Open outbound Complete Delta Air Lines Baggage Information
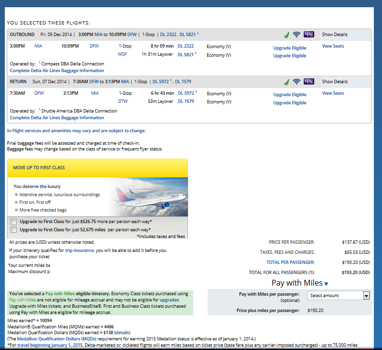The width and height of the screenshot is (382, 350). click(x=57, y=71)
